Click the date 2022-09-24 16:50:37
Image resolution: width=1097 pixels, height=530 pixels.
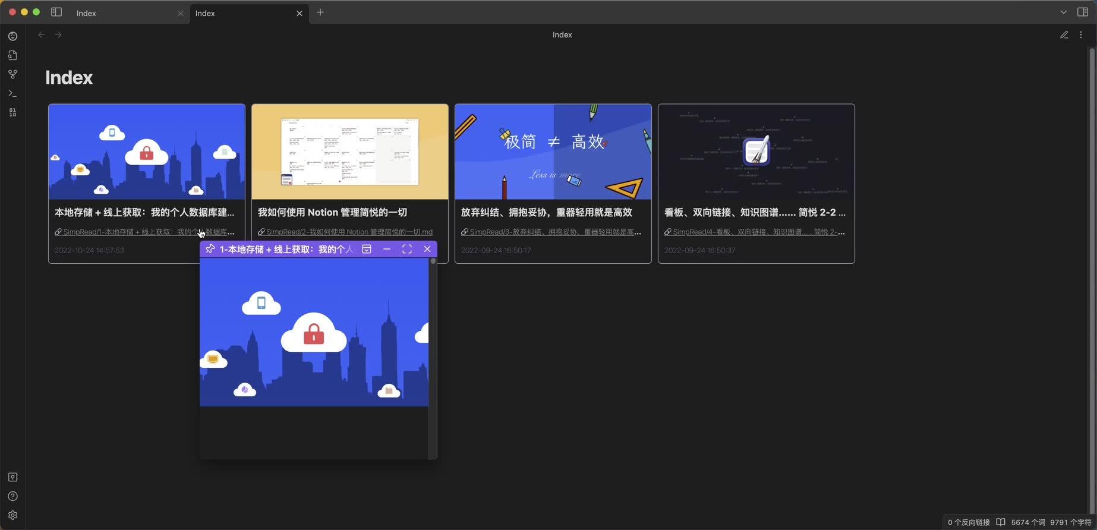click(x=699, y=250)
